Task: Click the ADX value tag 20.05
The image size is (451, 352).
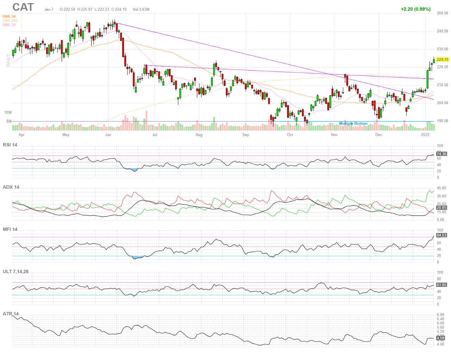Action: coord(441,208)
